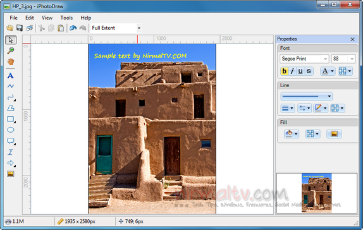The image size is (363, 230).
Task: Open the Full Extent zoom dropdown
Action: (116, 28)
